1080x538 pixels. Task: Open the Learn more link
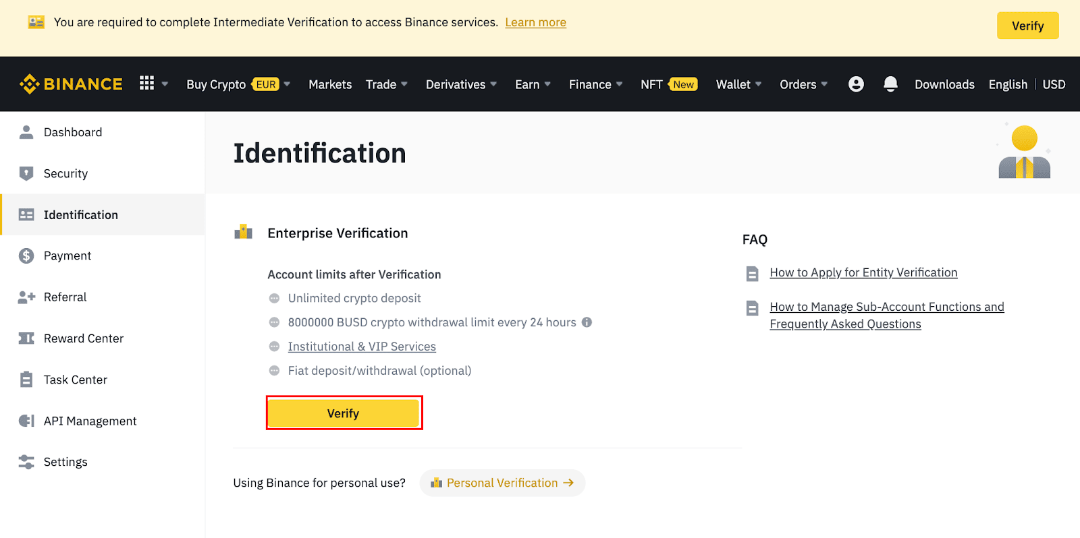[x=535, y=22]
